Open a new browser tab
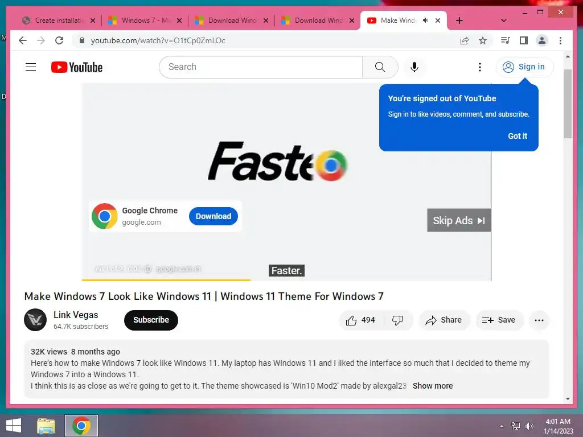This screenshot has width=583, height=437. pyautogui.click(x=459, y=20)
